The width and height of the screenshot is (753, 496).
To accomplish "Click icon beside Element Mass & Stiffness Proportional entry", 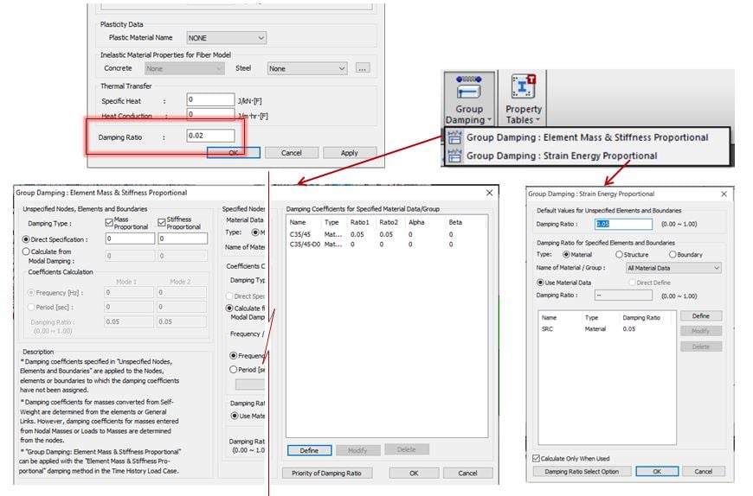I will [x=454, y=137].
